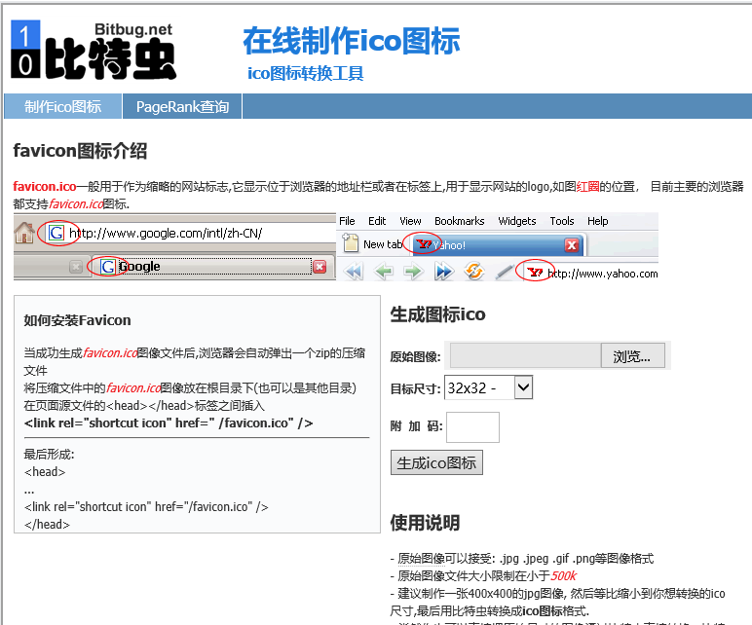Click the green back arrow icon
Screen dimensions: 752x625
384,272
